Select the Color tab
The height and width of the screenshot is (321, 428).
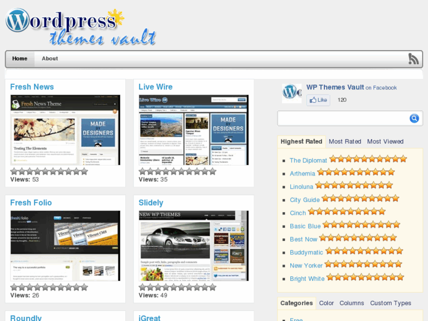point(327,303)
